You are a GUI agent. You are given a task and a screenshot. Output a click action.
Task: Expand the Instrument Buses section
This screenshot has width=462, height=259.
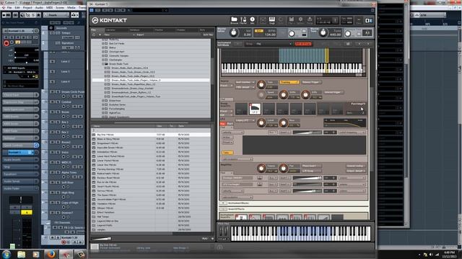click(x=223, y=203)
